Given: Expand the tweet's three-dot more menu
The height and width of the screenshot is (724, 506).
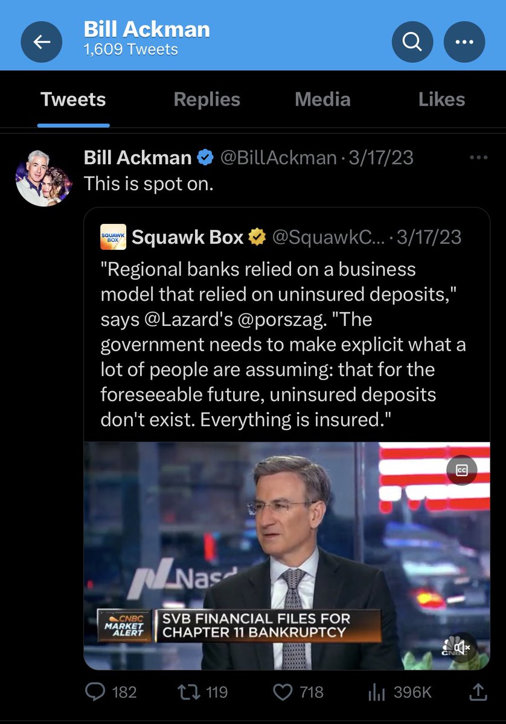Looking at the screenshot, I should pos(478,157).
